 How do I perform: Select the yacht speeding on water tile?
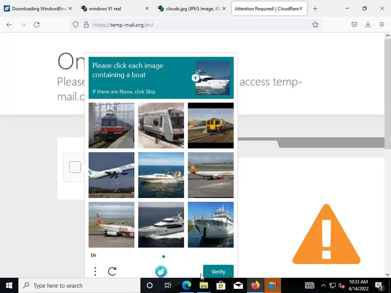(x=161, y=224)
